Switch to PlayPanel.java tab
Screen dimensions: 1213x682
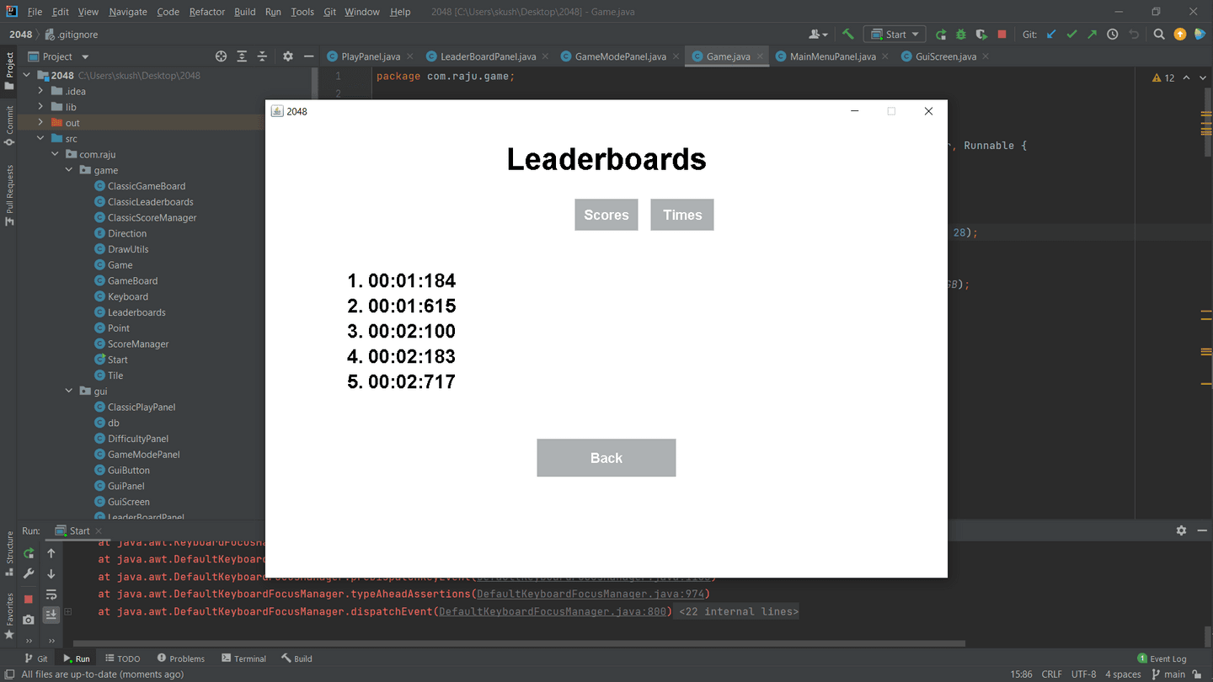point(371,56)
